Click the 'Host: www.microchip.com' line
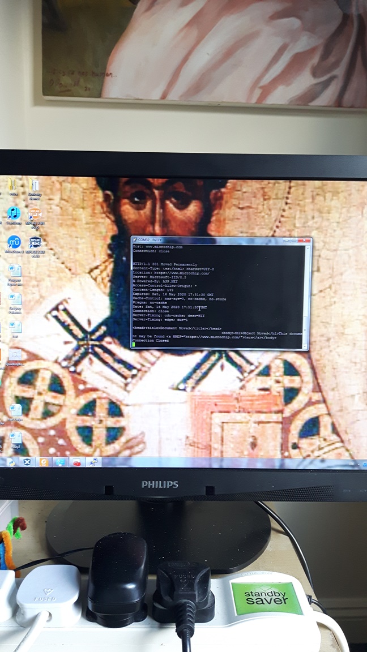Viewport: 367px width, 652px height. (x=157, y=247)
